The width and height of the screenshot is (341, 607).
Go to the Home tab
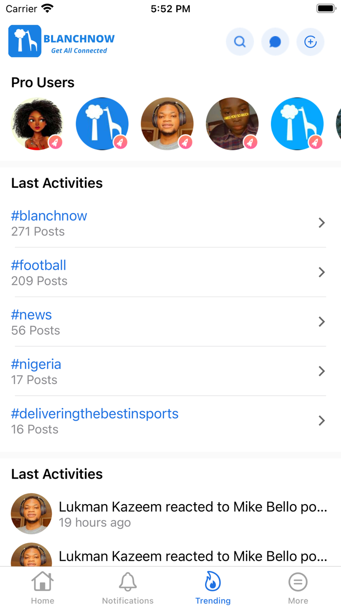(x=42, y=587)
